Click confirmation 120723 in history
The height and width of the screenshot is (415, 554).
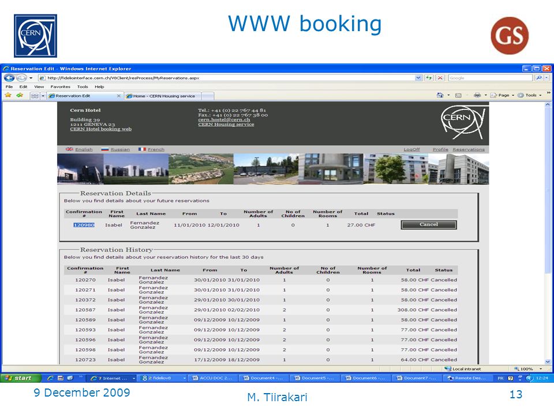coord(85,360)
